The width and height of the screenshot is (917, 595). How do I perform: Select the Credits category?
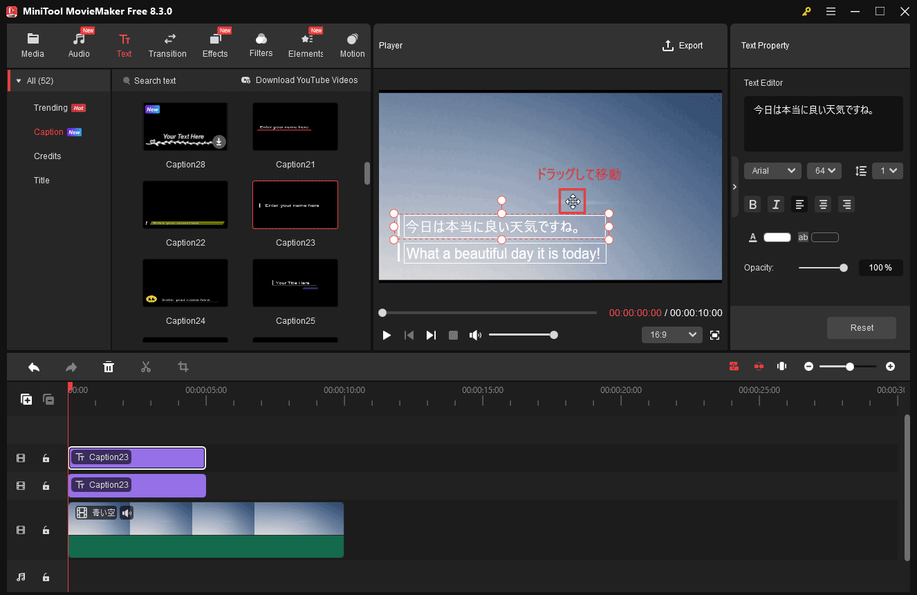point(48,156)
